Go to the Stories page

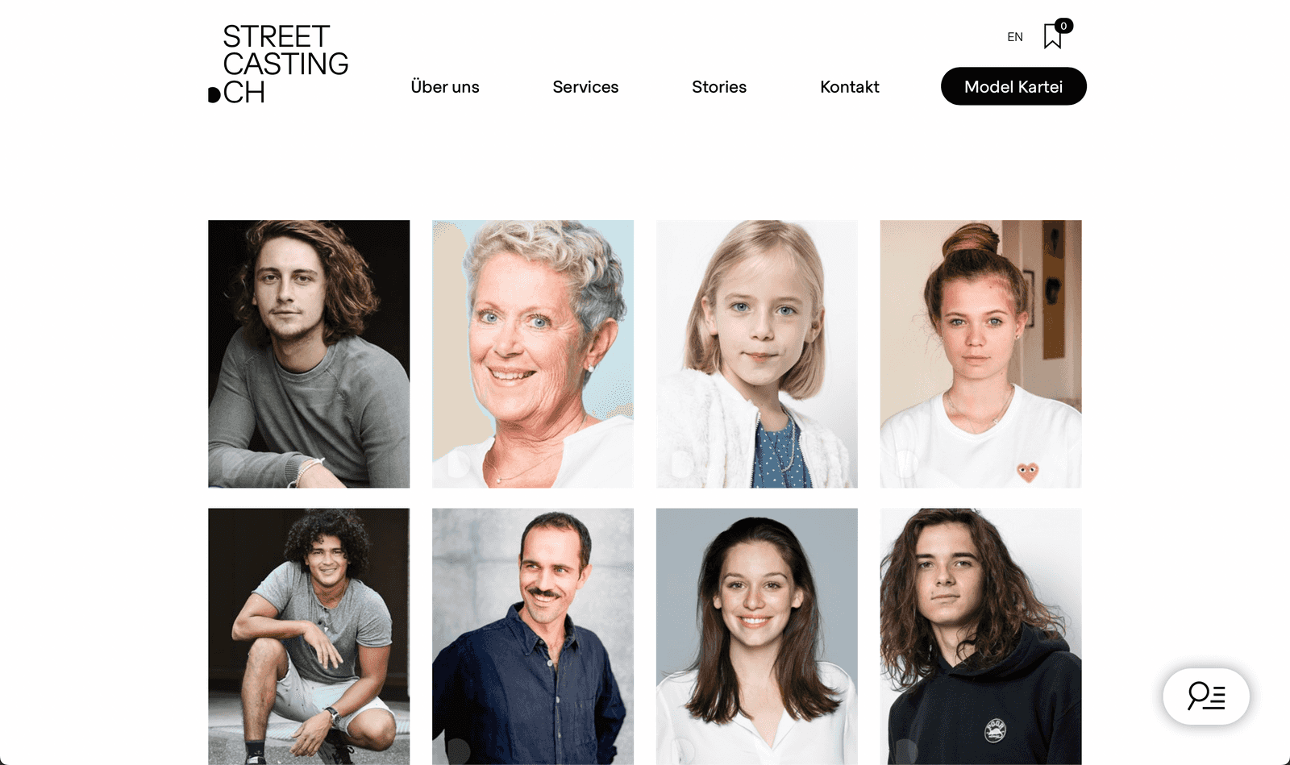tap(719, 87)
